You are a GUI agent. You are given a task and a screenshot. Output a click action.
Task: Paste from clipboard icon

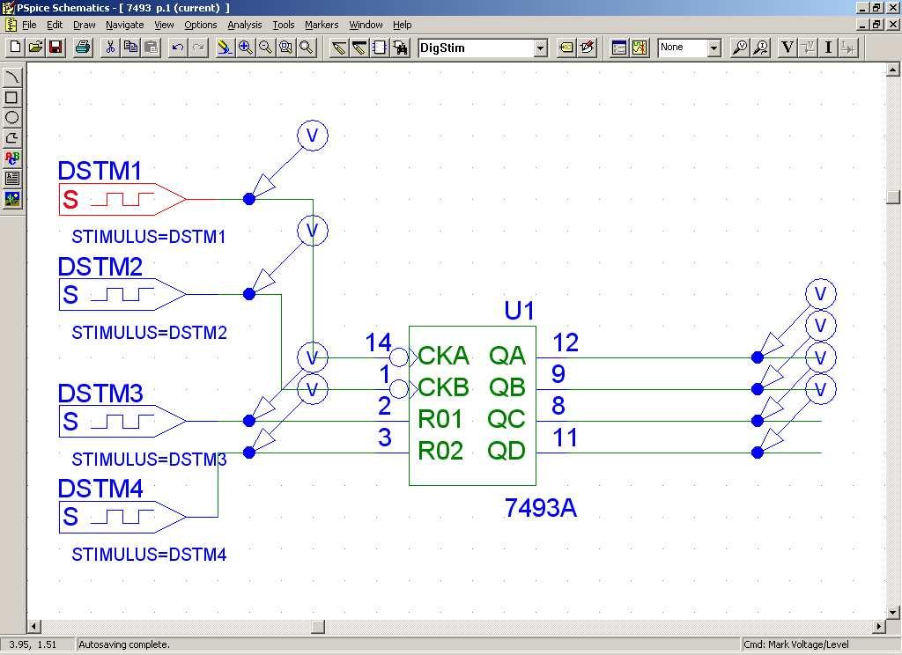[x=151, y=48]
